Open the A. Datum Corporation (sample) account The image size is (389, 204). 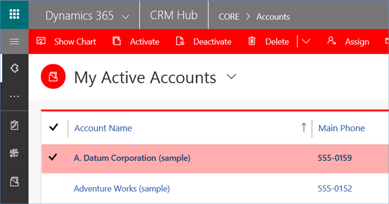[x=132, y=158]
